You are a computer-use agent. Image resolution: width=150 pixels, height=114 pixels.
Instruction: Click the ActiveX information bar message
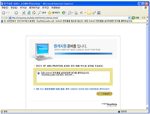coord(68,21)
